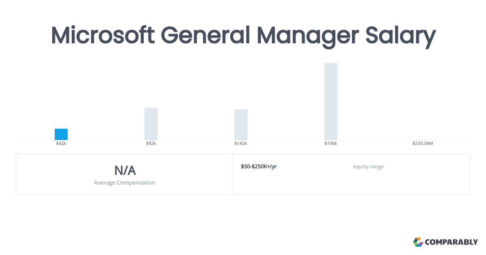Choose the $190k axis label

[x=331, y=144]
